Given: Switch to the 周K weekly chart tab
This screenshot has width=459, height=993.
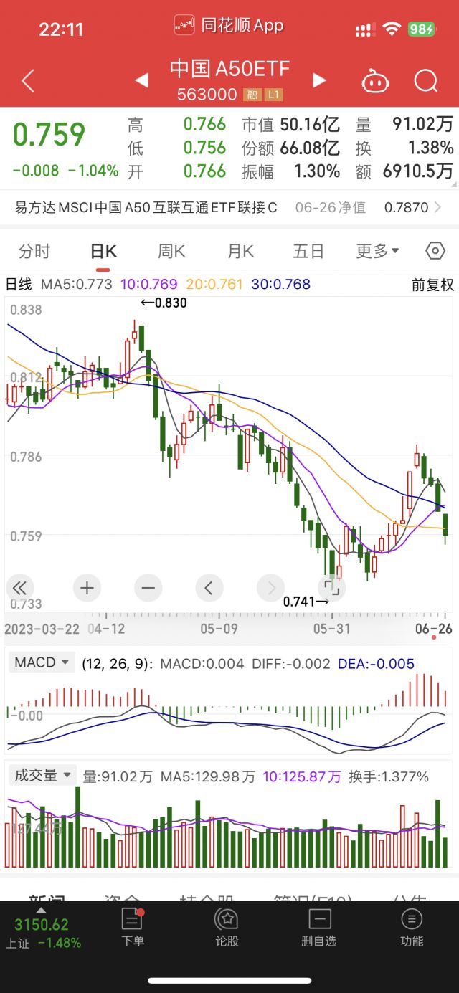Looking at the screenshot, I should pyautogui.click(x=170, y=251).
